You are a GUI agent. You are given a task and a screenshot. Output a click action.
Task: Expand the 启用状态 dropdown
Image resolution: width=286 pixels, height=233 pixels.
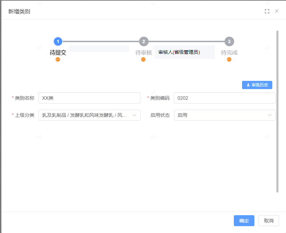click(x=225, y=115)
